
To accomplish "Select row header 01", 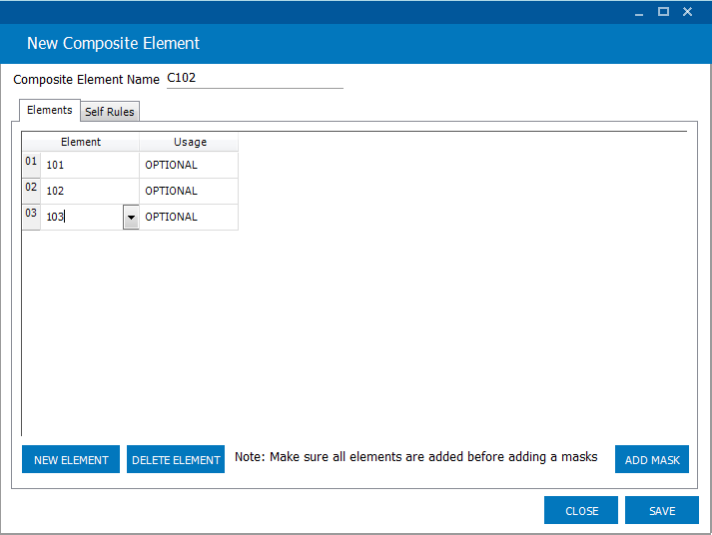I will tap(31, 165).
